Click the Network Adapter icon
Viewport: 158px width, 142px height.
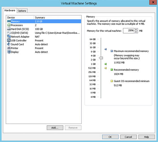click(9, 36)
